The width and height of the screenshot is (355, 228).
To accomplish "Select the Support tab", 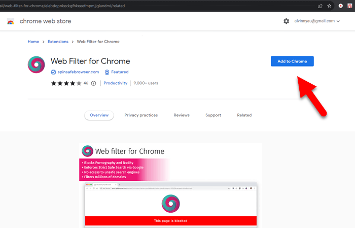I will [x=214, y=115].
